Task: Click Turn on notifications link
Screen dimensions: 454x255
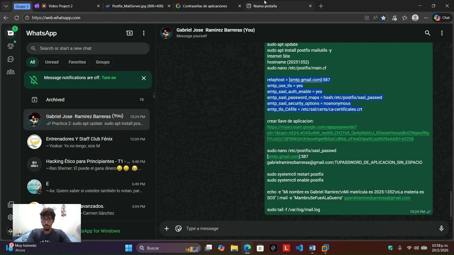Action: coord(109,78)
